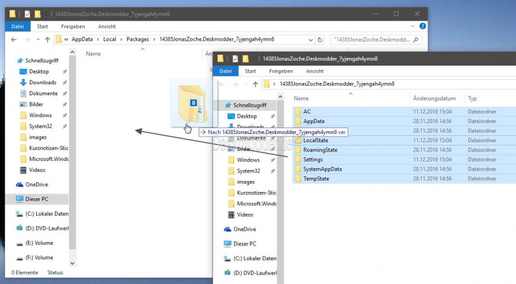The height and width of the screenshot is (284, 516).
Task: Click the up arrow in back window navigation
Action: pos(46,40)
